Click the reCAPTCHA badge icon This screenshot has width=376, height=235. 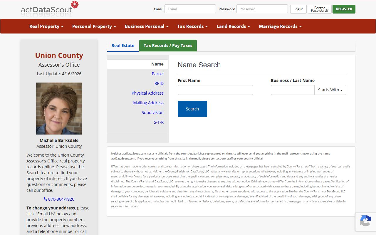(365, 221)
